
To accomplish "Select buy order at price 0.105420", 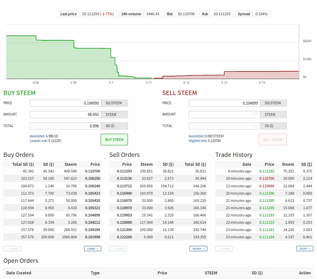I will coord(52,201).
